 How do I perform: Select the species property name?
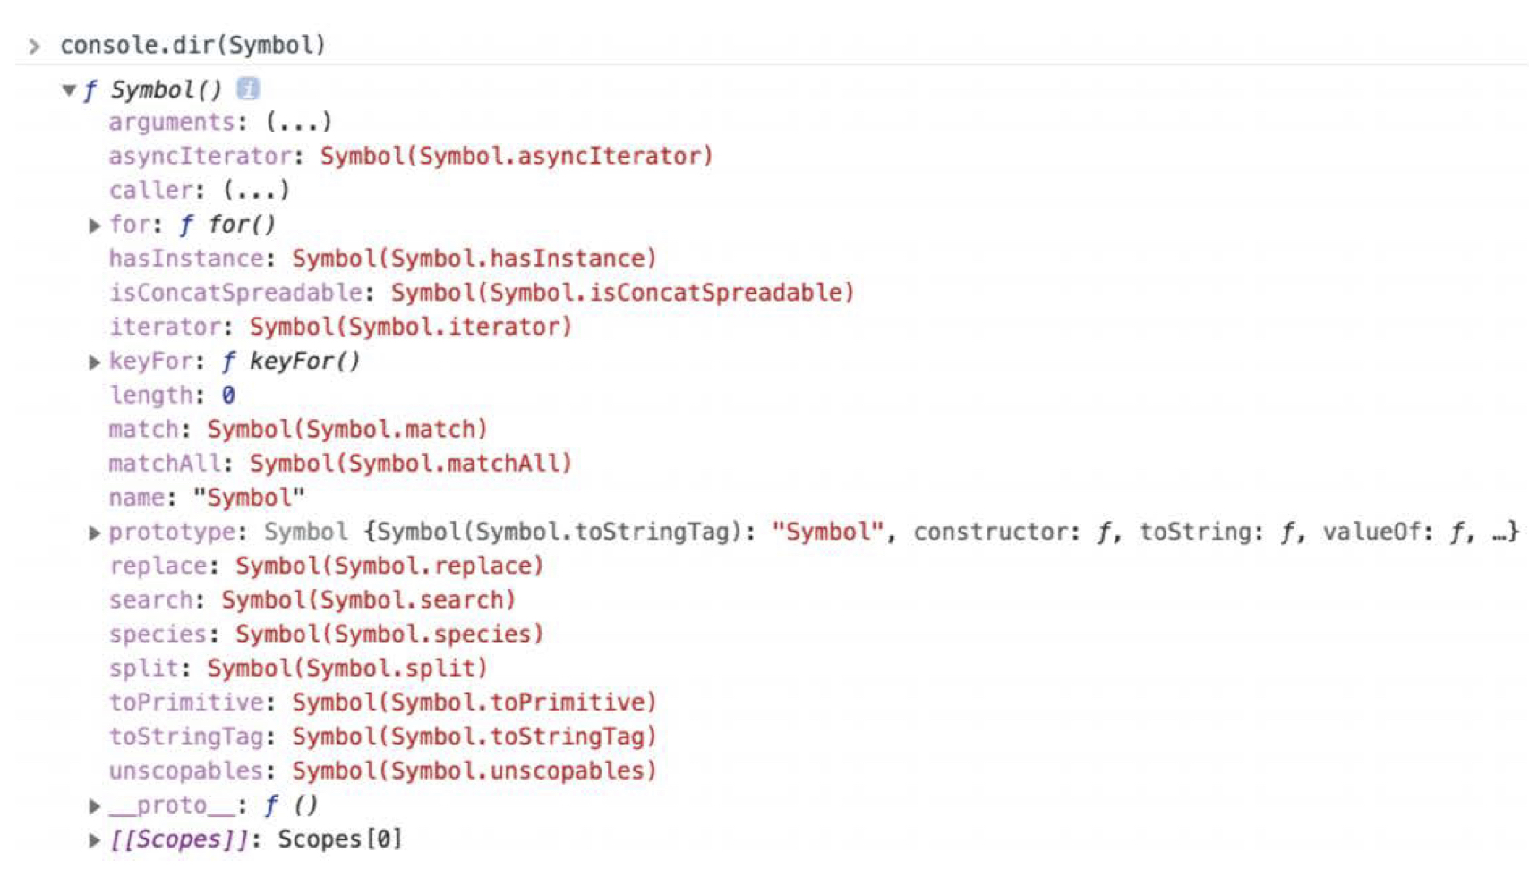click(158, 635)
